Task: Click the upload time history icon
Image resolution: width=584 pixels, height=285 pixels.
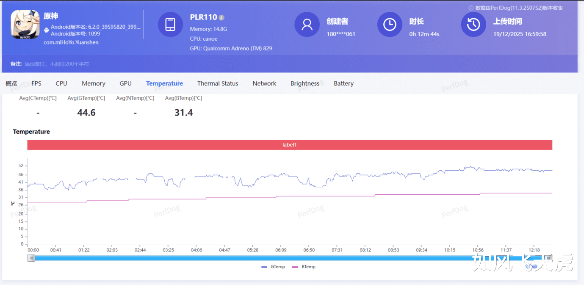Action: [473, 24]
